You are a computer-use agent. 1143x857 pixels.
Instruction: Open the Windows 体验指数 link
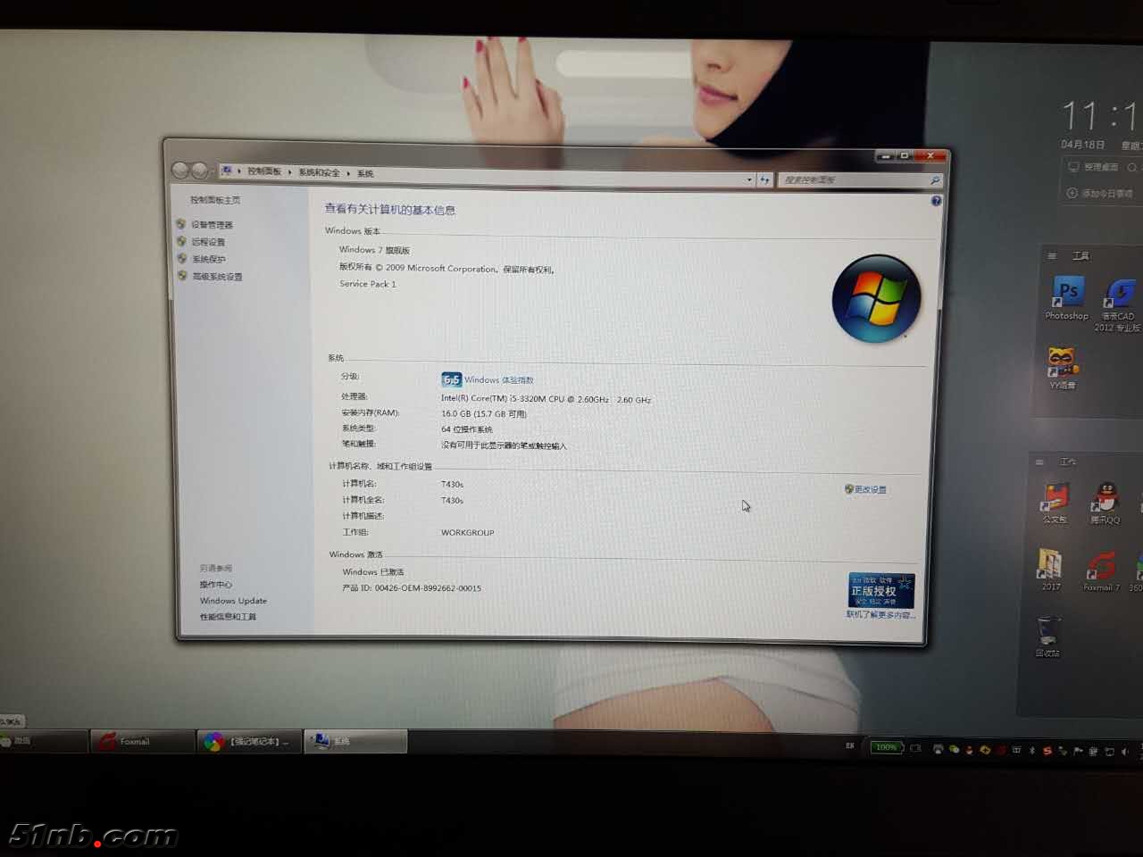(x=498, y=380)
